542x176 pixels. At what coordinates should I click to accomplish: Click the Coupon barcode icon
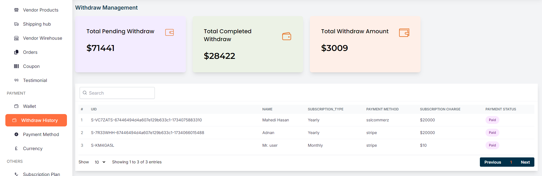pos(16,66)
